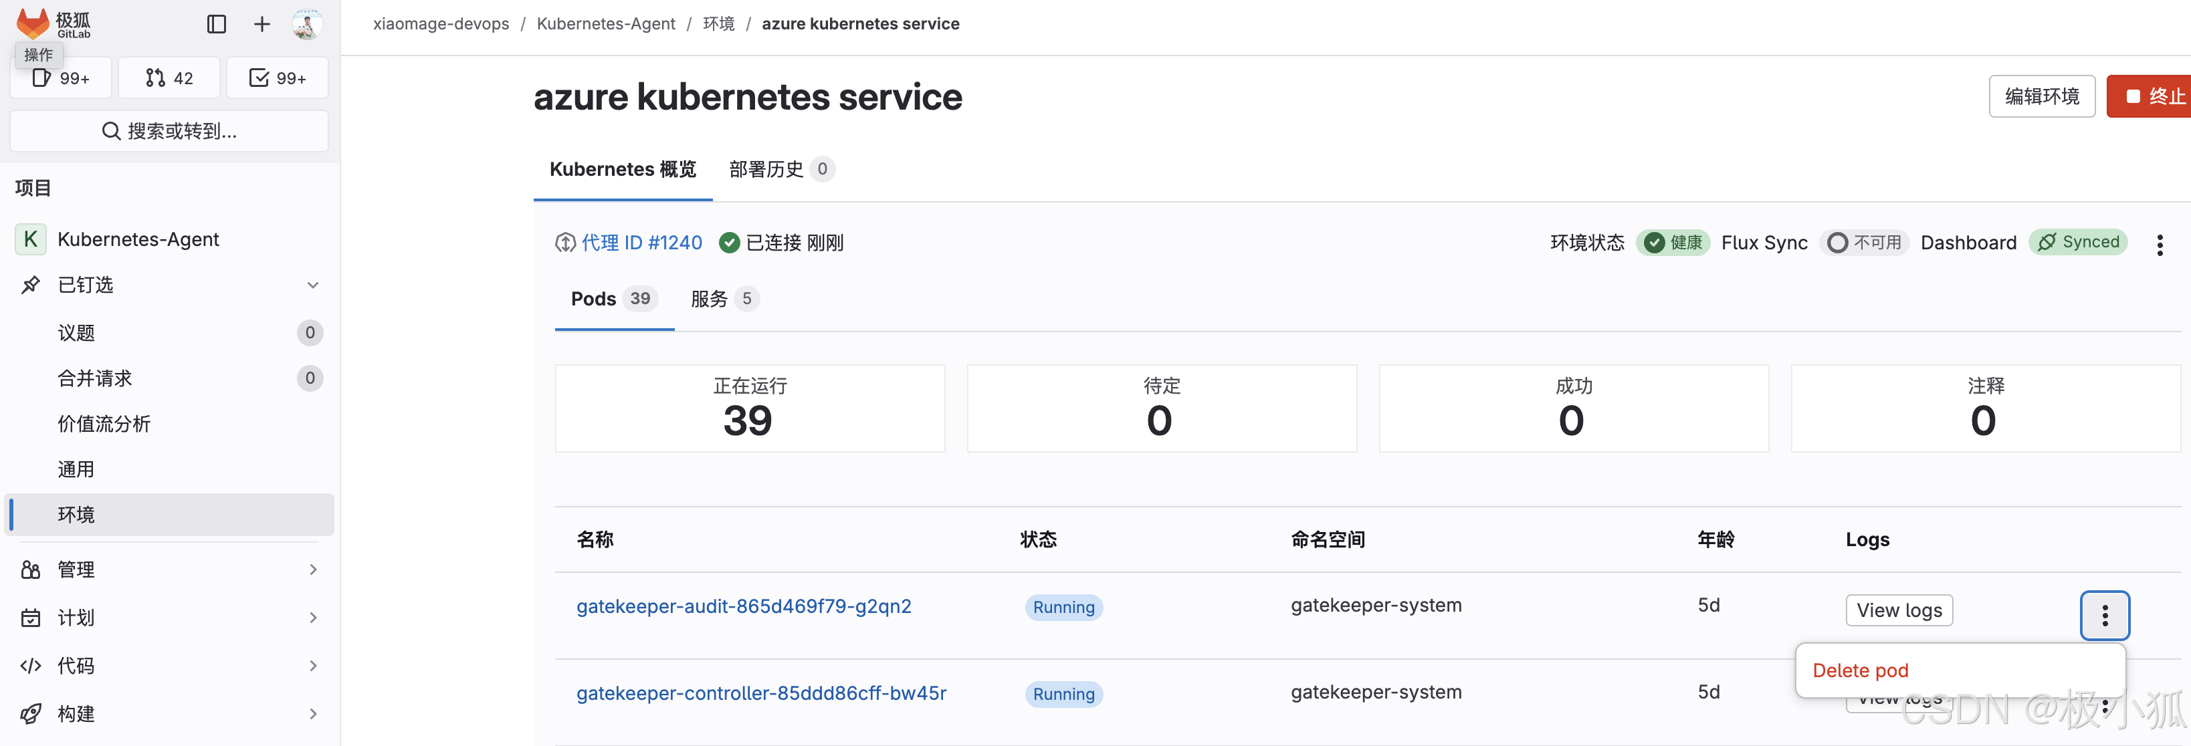Image resolution: width=2191 pixels, height=746 pixels.
Task: Open the JiHu GitLab logo home
Action: 54,24
